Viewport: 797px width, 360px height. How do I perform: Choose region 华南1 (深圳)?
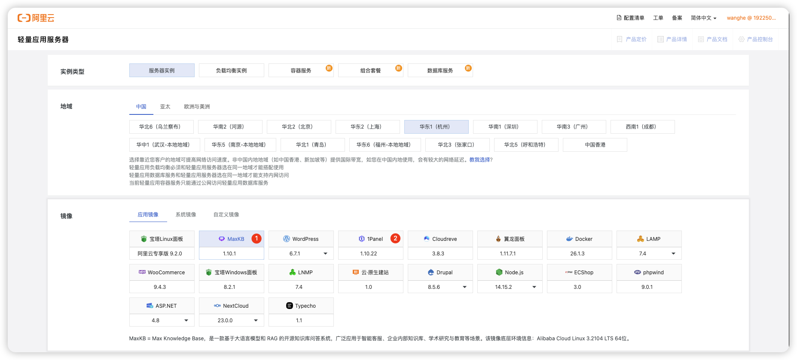(x=505, y=127)
